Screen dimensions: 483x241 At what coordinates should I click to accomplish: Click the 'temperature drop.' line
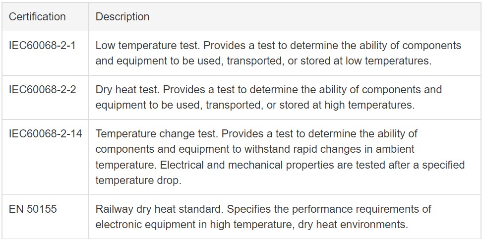coord(138,181)
